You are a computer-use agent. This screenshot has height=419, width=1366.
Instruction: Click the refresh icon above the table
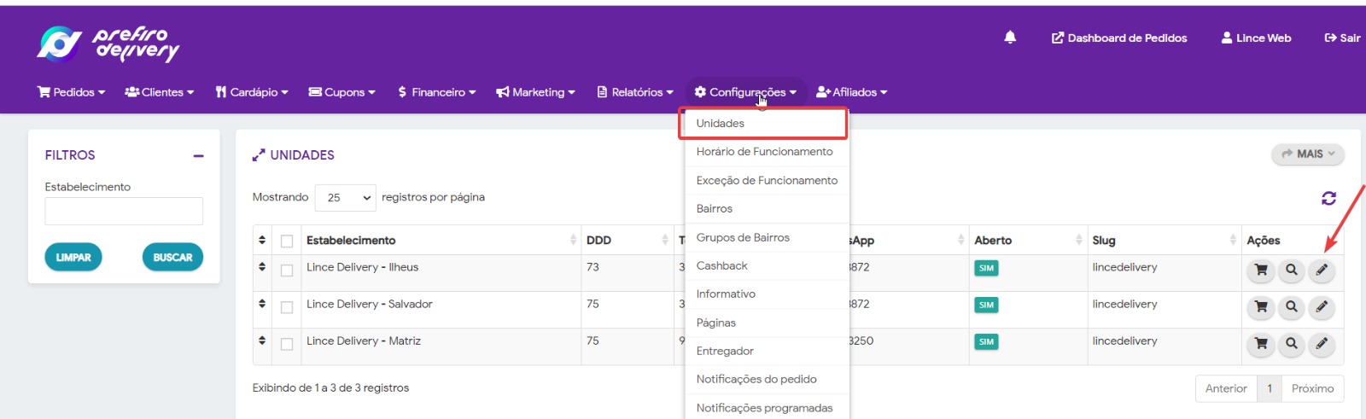click(x=1328, y=198)
